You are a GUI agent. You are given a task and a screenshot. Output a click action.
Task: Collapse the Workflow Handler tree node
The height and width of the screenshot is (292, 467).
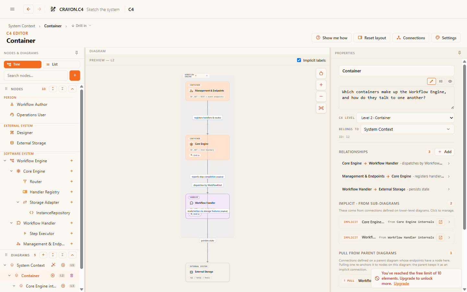pyautogui.click(x=11, y=223)
